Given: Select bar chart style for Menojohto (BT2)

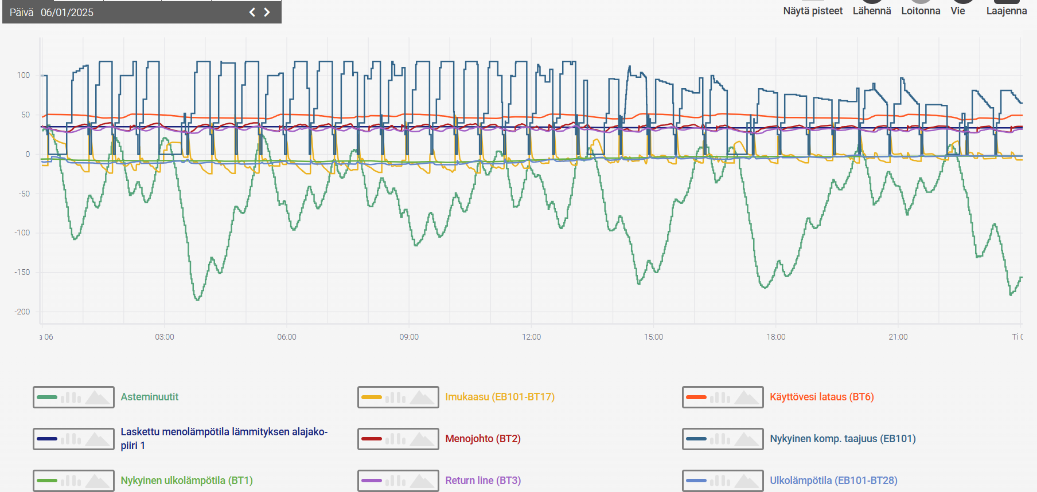Looking at the screenshot, I should tap(395, 439).
